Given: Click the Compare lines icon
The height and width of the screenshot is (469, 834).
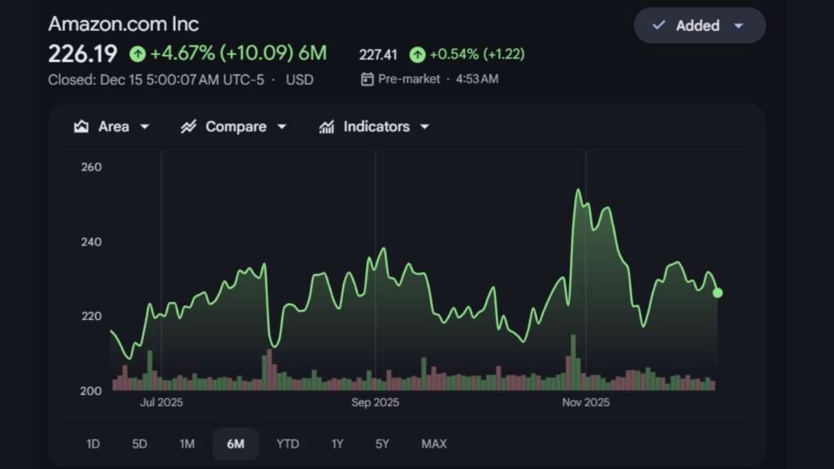Looking at the screenshot, I should pos(187,126).
